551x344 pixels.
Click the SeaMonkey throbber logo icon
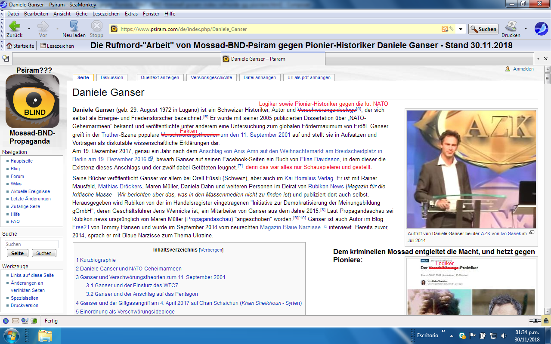(x=541, y=29)
